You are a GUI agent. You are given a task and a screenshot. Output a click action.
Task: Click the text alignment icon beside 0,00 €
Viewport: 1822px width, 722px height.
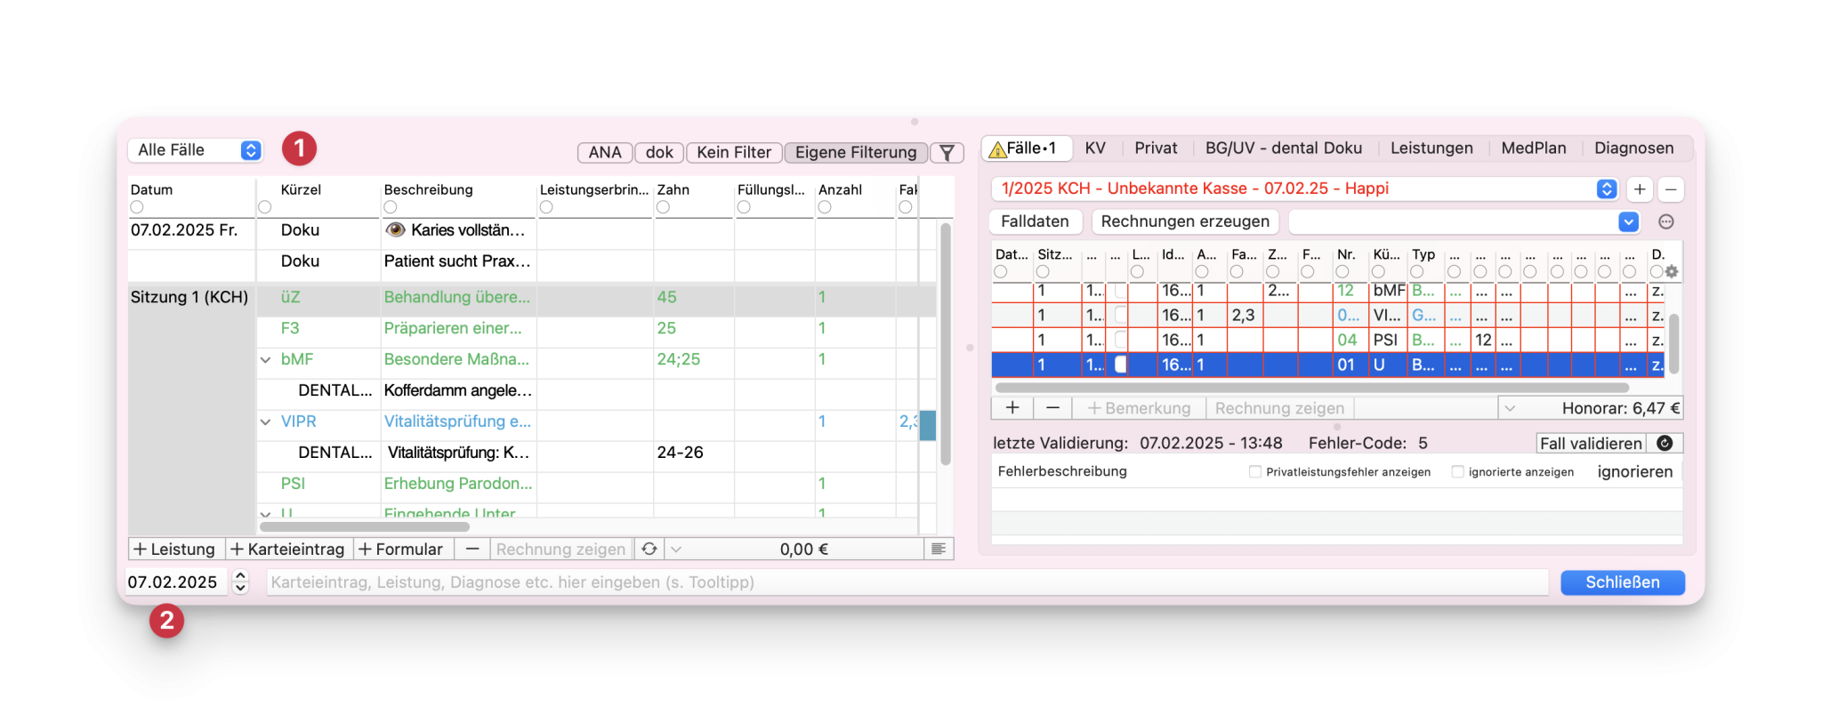click(939, 549)
